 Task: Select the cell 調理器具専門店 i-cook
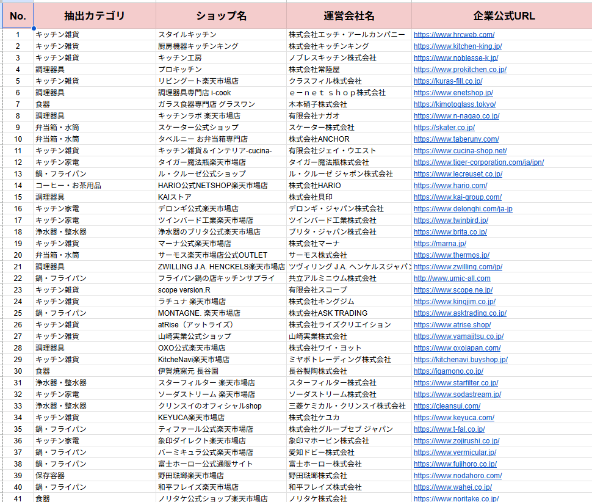coord(222,93)
